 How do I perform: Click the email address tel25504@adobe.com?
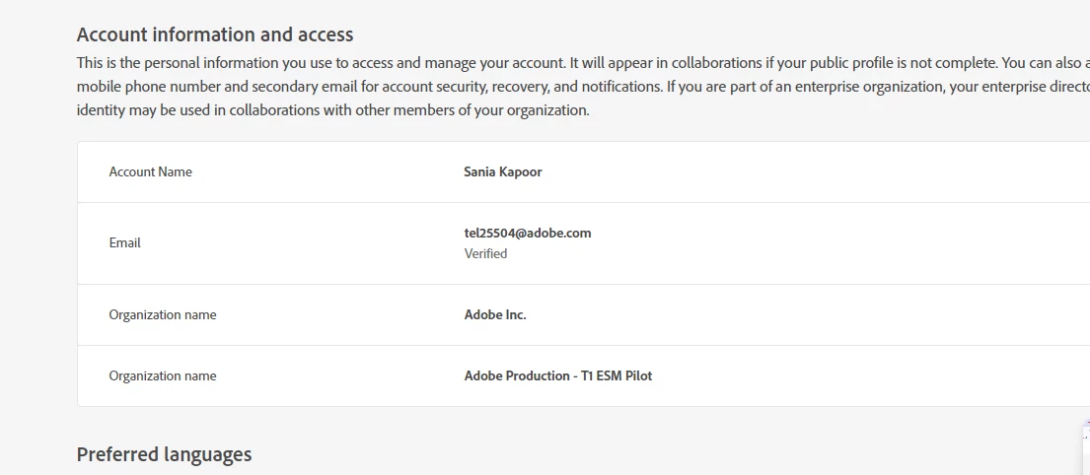coord(528,234)
